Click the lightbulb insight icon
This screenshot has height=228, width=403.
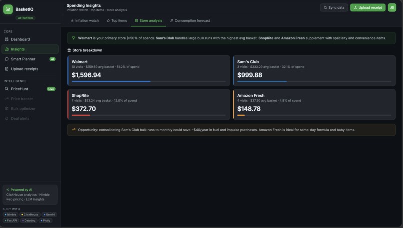point(74,38)
